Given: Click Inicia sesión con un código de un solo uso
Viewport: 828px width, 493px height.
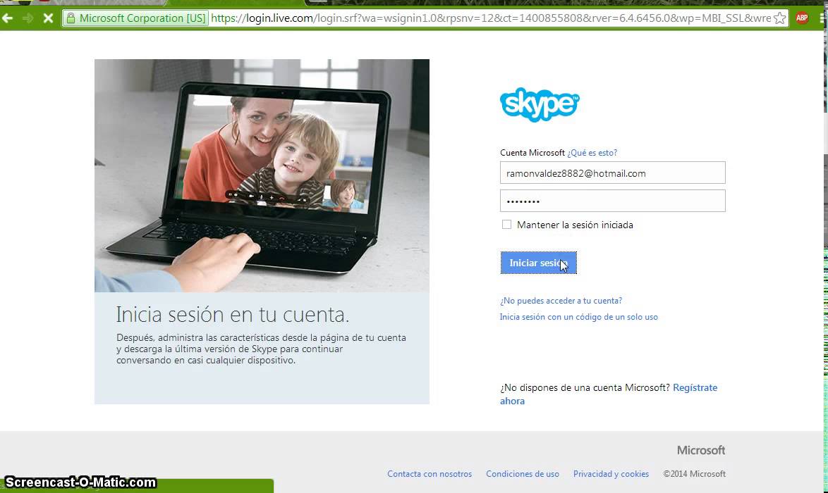Looking at the screenshot, I should (579, 317).
